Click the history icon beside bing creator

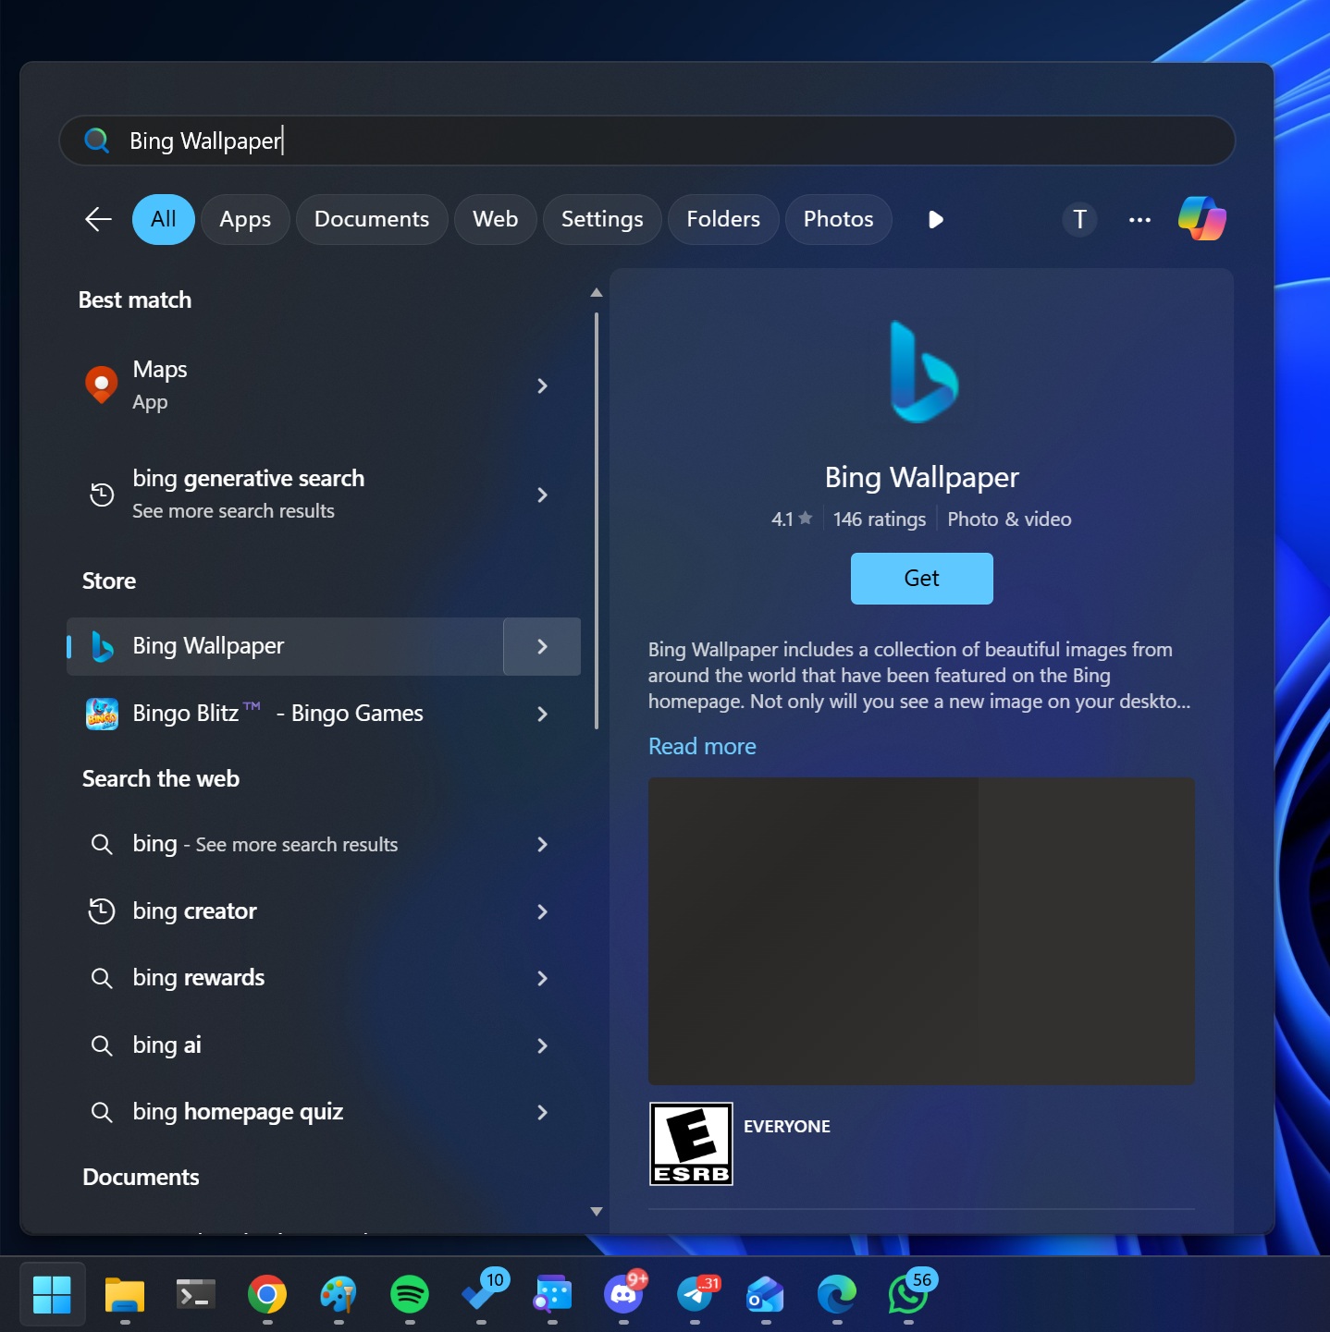(x=102, y=911)
